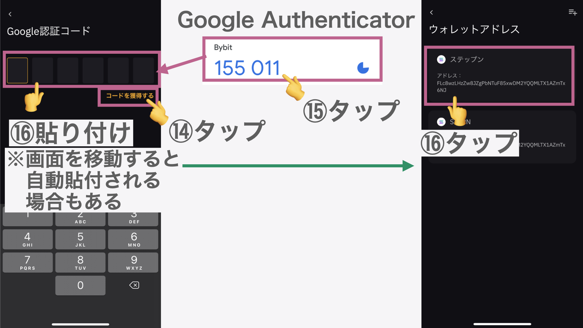The width and height of the screenshot is (583, 328).
Task: Tap keypad key 9 WXYZ
Action: (133, 262)
